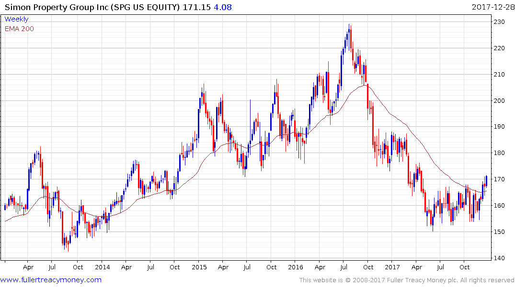Screen dimensions: 515x287
Task: Click the chart date 2017-12-28
Action: 493,7
